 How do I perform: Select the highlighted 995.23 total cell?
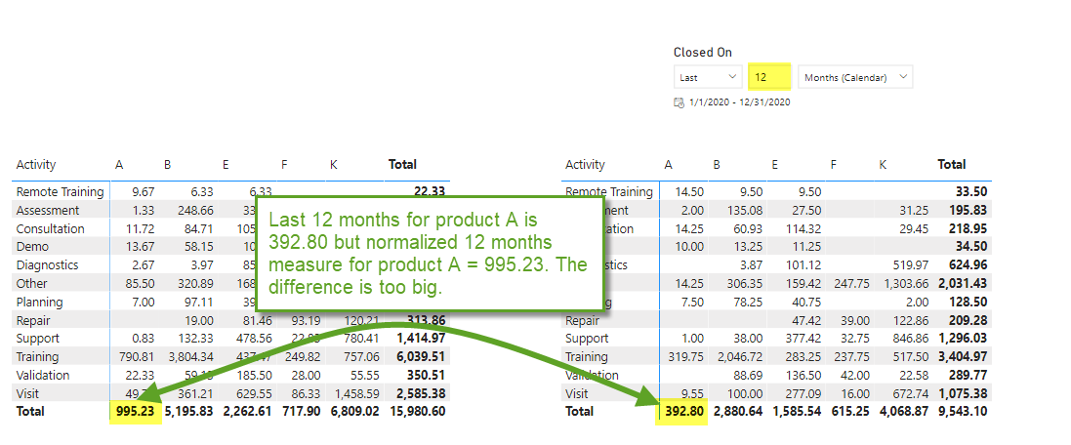(x=136, y=412)
